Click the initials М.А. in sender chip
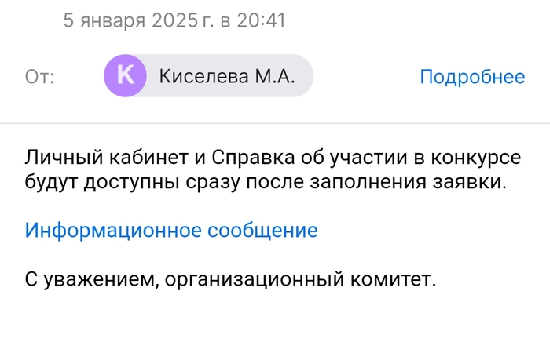Screen dimensions: 550x353 coord(273,76)
